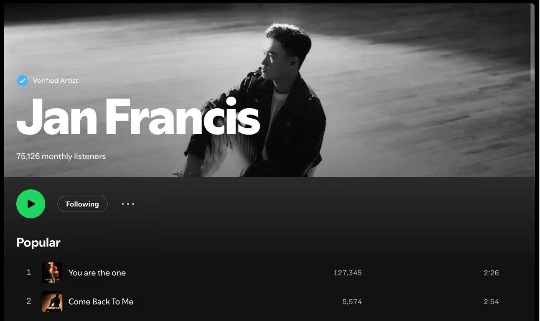
Task: Open Come Back To Me album thumbnail
Action: (x=52, y=301)
